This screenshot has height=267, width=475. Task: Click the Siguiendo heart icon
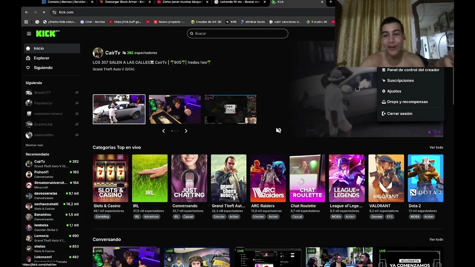pos(28,67)
